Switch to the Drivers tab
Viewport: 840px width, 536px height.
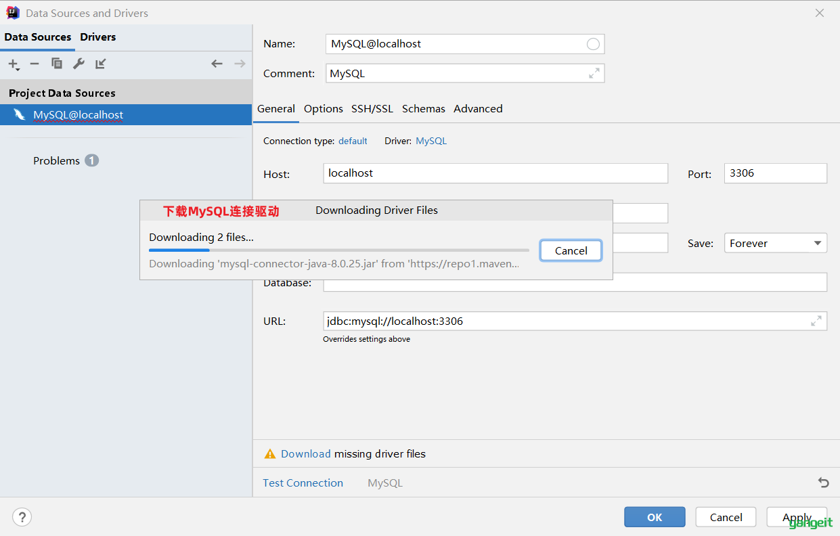coord(98,37)
